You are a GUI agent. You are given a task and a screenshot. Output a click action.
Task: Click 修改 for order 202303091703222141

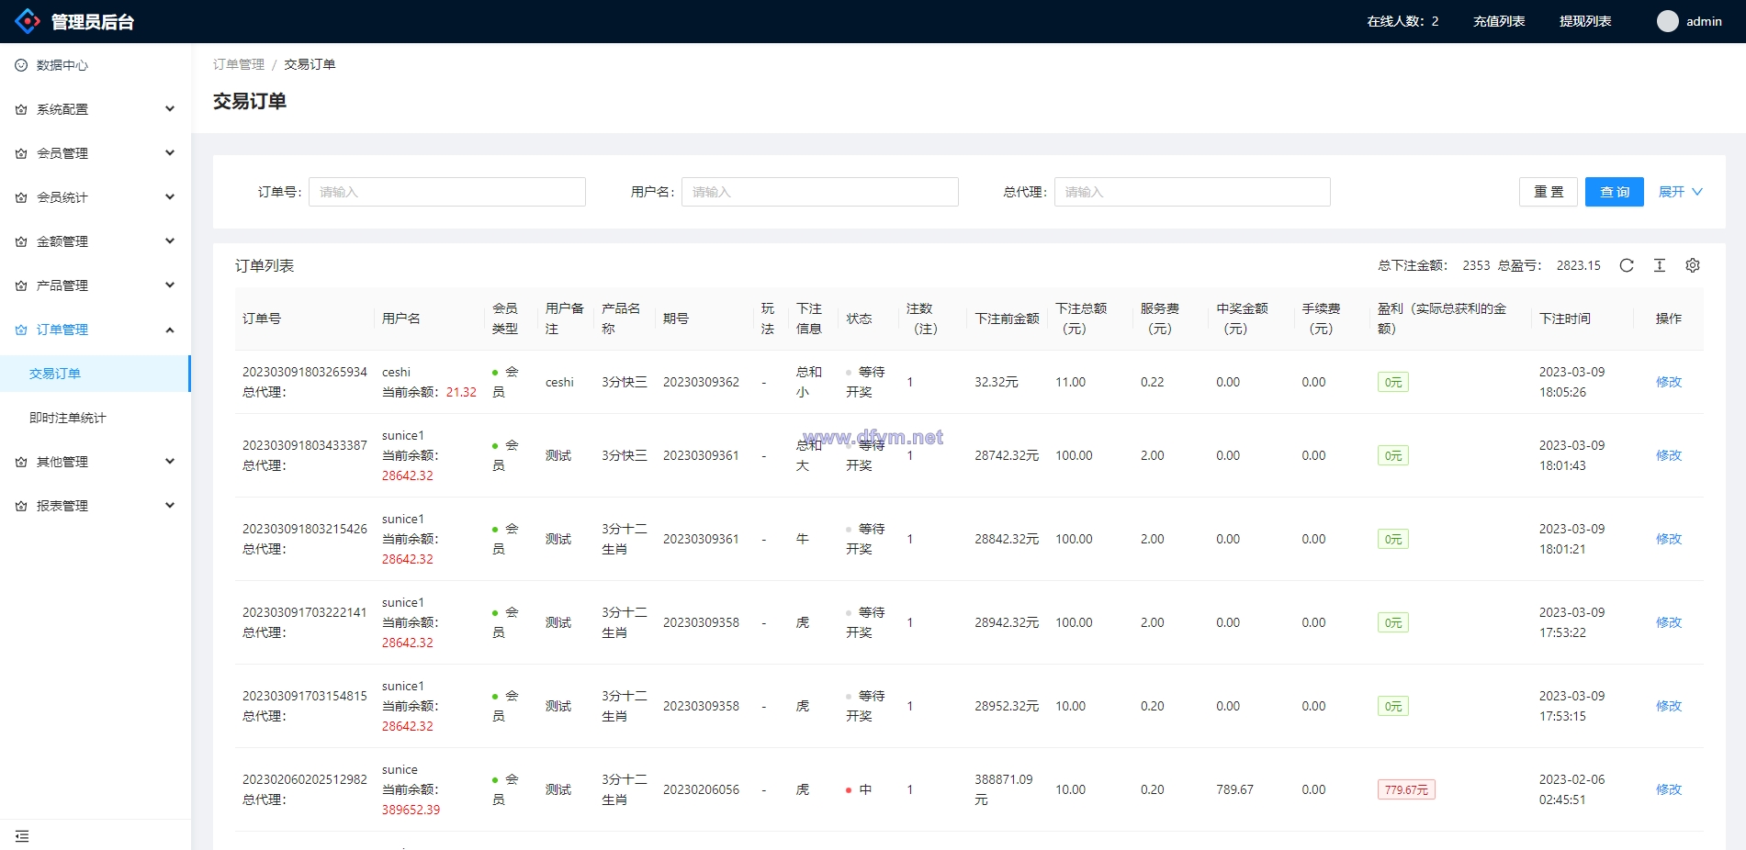click(x=1669, y=622)
